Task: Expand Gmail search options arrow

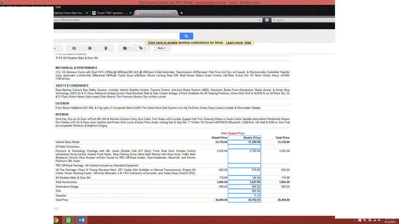Action: click(177, 36)
